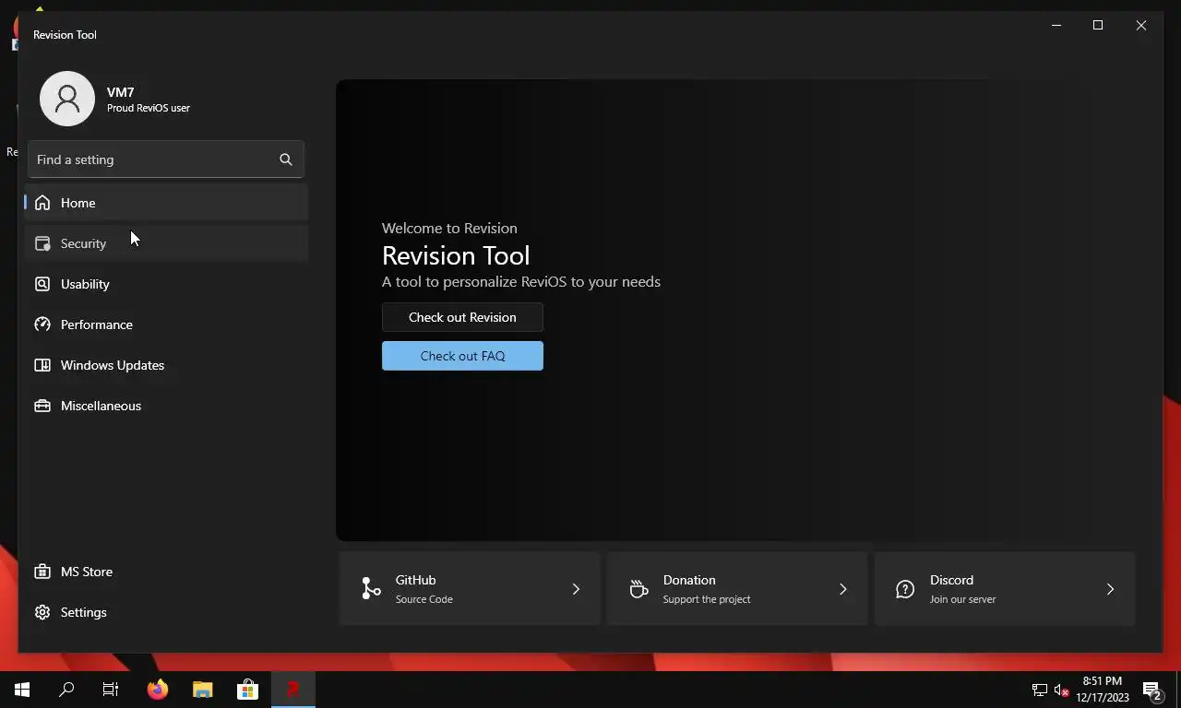Viewport: 1181px width, 708px height.
Task: Navigate to Miscellaneous
Action: [x=166, y=406]
